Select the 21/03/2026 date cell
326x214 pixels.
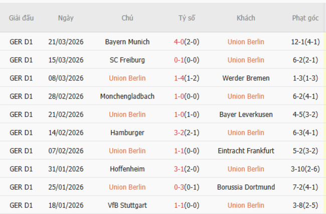(x=66, y=42)
